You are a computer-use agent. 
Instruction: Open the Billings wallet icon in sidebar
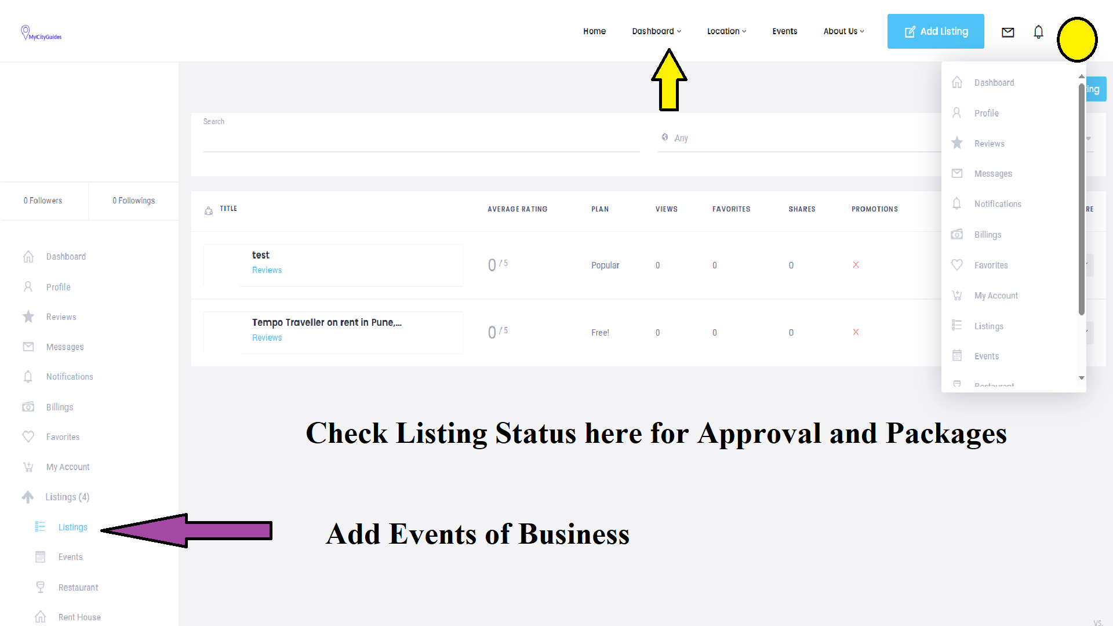tap(28, 406)
